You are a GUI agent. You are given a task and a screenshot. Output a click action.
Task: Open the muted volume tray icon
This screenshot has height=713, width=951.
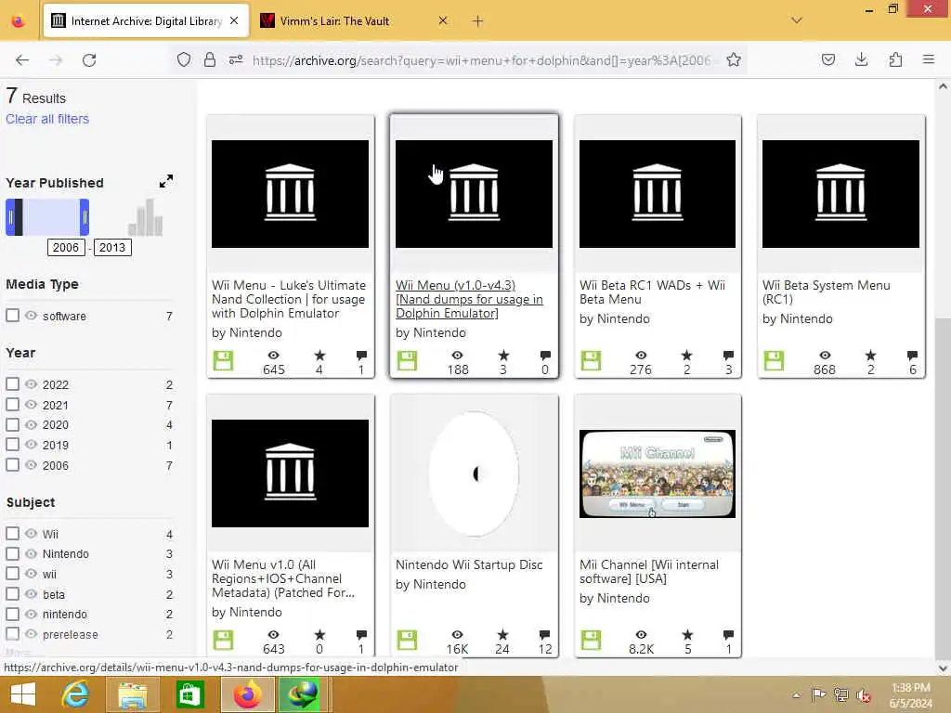tap(863, 694)
